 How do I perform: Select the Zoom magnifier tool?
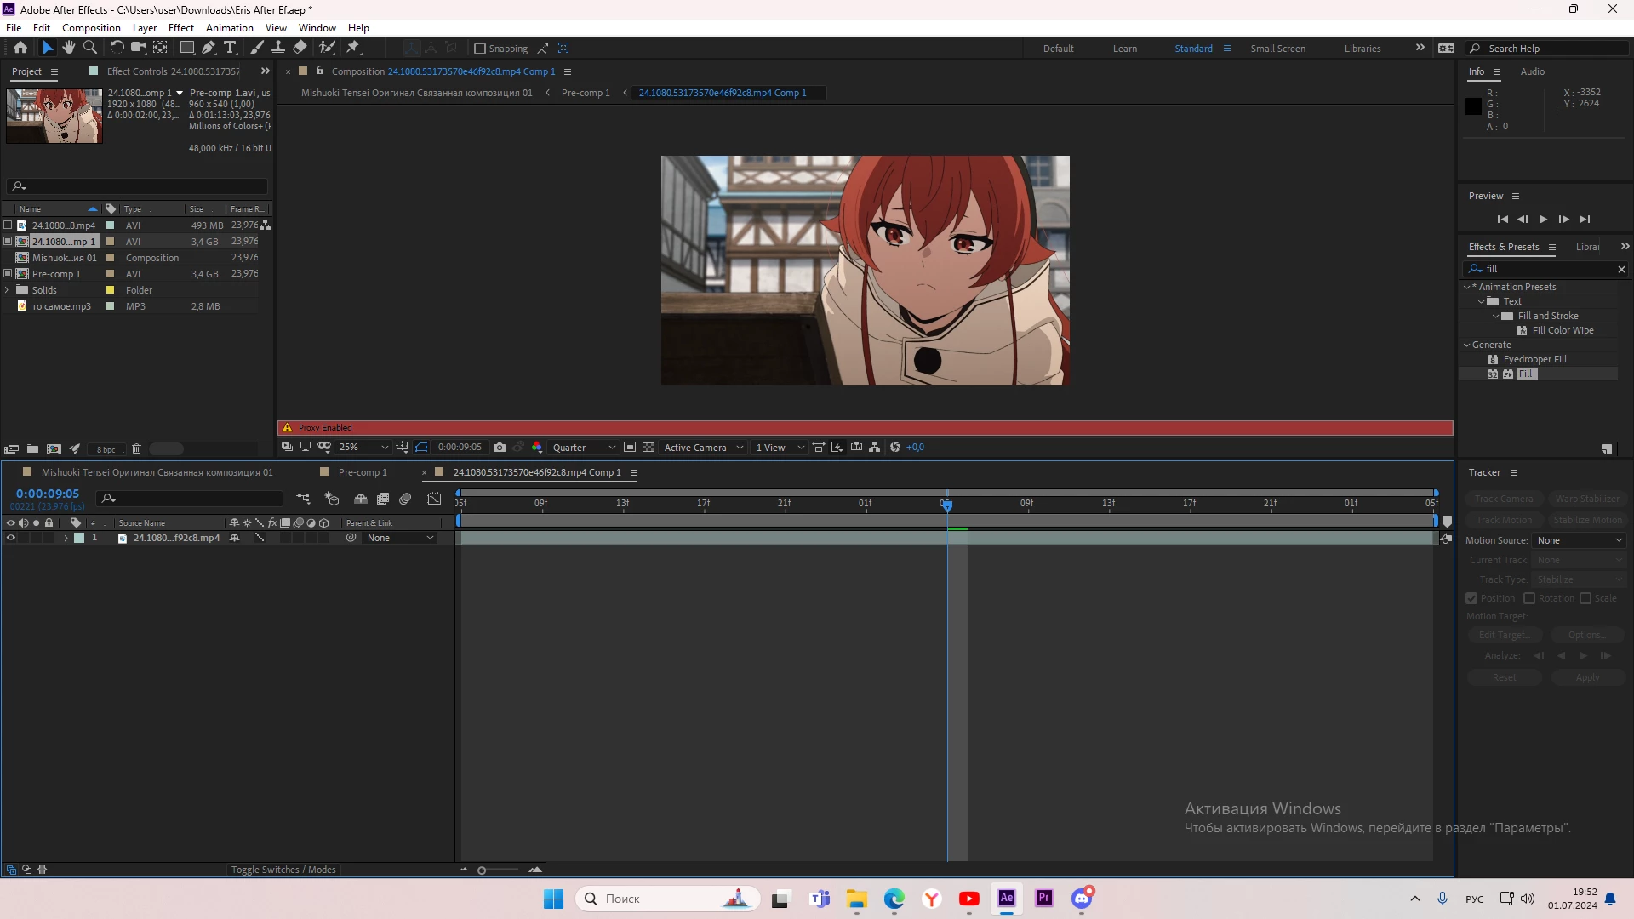pyautogui.click(x=90, y=48)
